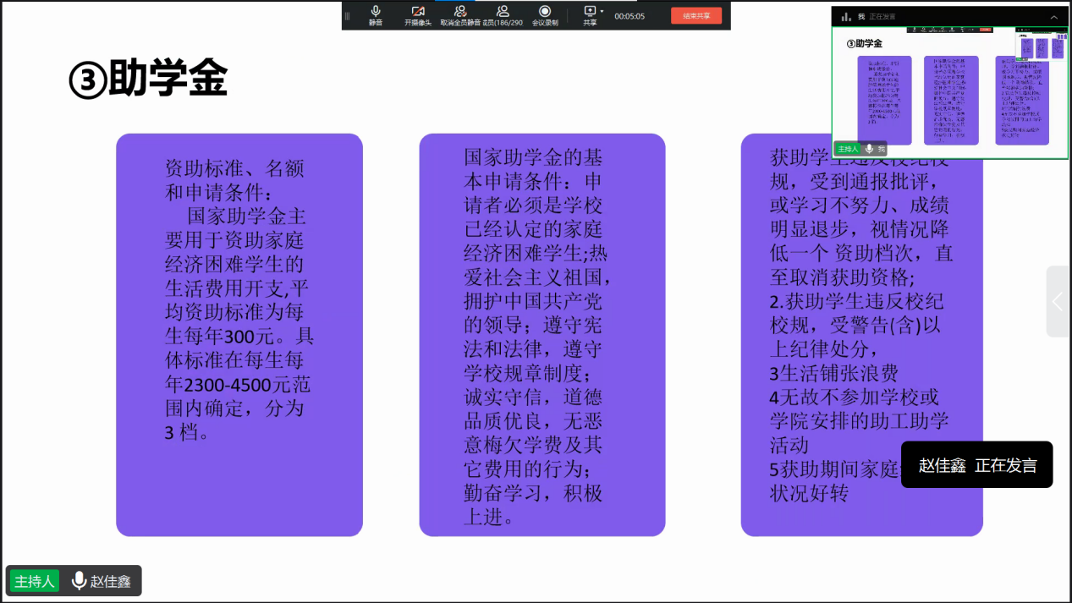Collapse the speaker video panel chevron
The image size is (1072, 603).
(1054, 17)
